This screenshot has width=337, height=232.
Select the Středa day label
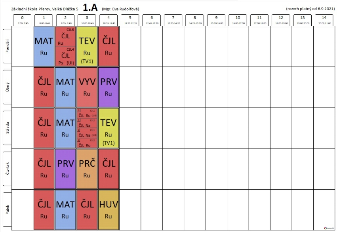point(7,128)
